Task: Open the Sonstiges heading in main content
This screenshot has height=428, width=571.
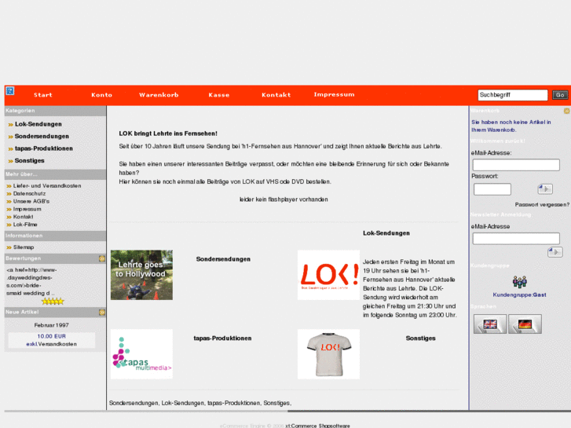Action: point(421,338)
